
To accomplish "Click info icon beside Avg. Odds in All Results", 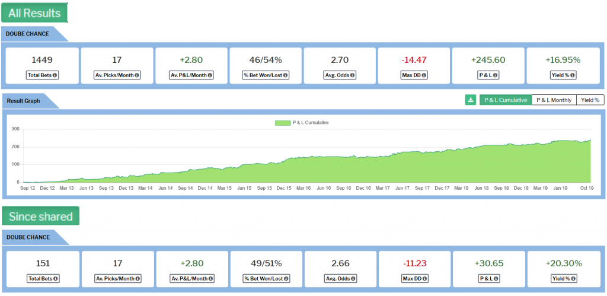I will (354, 75).
